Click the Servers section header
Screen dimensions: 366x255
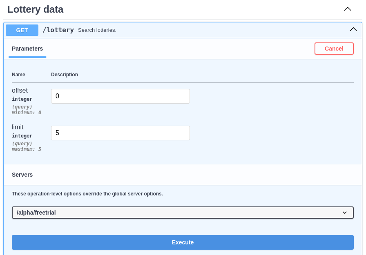click(22, 175)
